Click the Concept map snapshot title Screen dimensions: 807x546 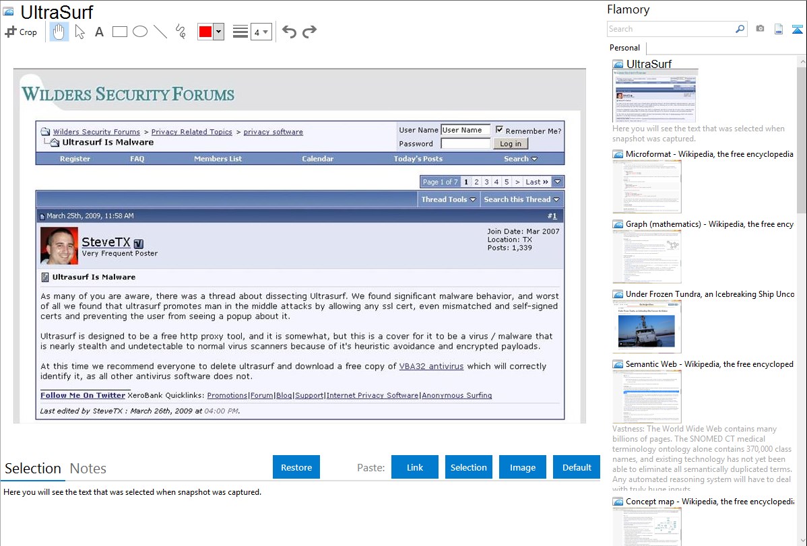pyautogui.click(x=710, y=501)
